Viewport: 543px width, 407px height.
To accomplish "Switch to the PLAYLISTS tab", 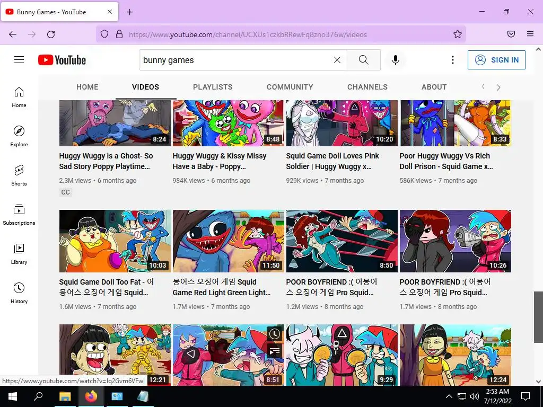I will [x=213, y=87].
